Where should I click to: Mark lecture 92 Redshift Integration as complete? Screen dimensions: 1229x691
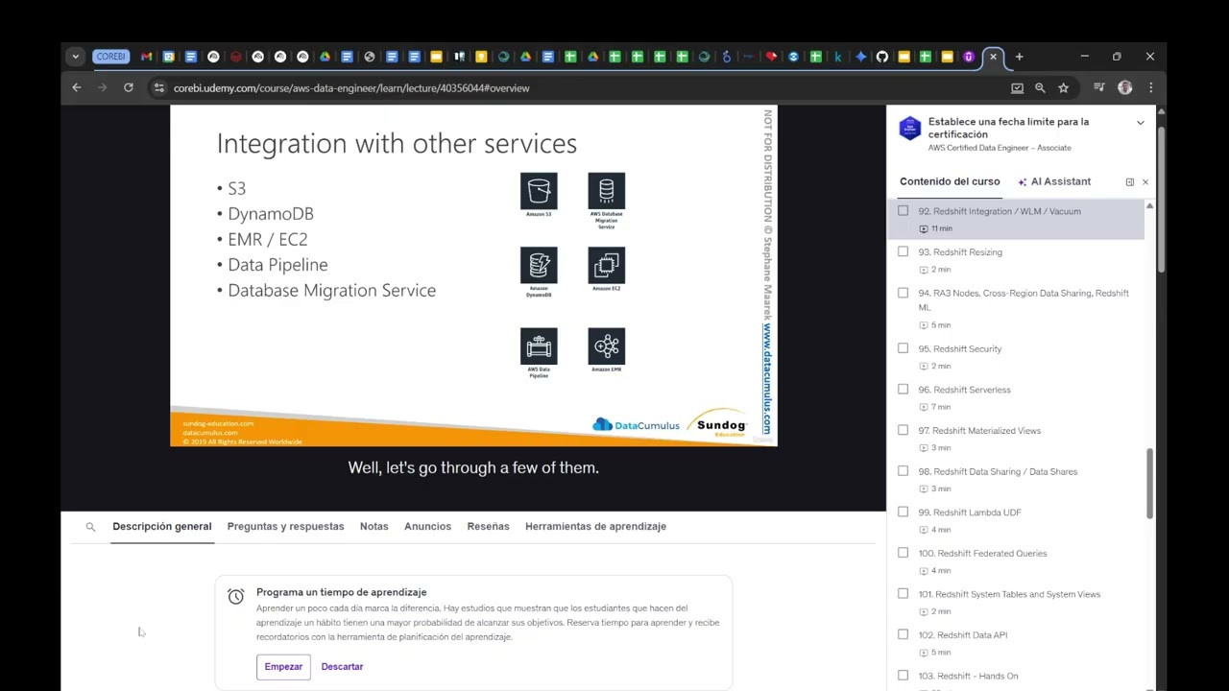903,210
